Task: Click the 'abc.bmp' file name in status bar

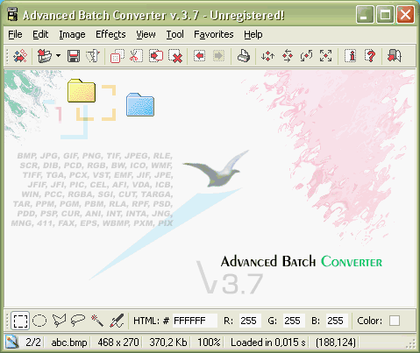Action: click(x=69, y=342)
